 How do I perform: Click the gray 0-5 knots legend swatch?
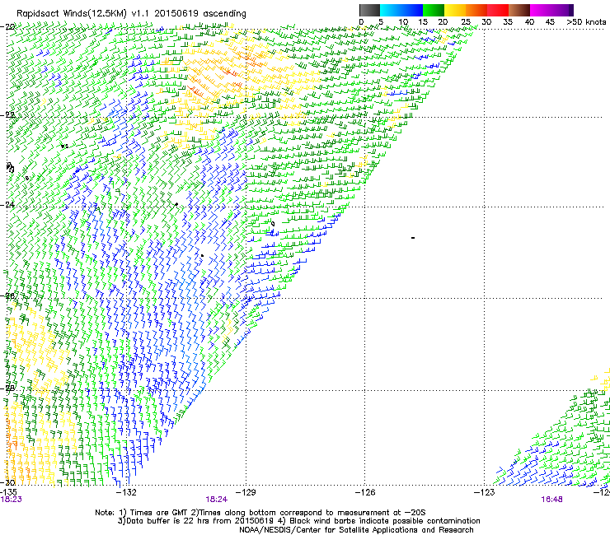pyautogui.click(x=369, y=10)
